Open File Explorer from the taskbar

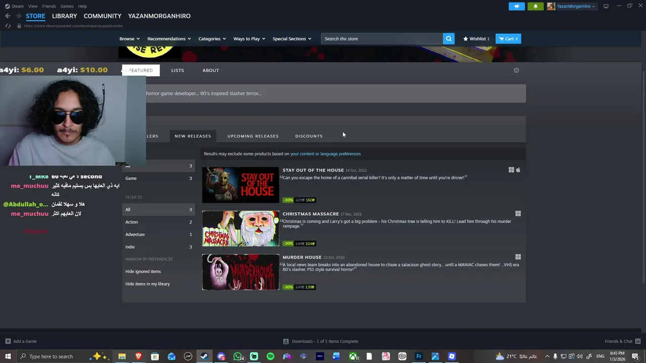pos(122,356)
